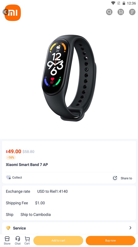Tap the back arrow icon
The width and height of the screenshot is (138, 247).
click(6, 12)
